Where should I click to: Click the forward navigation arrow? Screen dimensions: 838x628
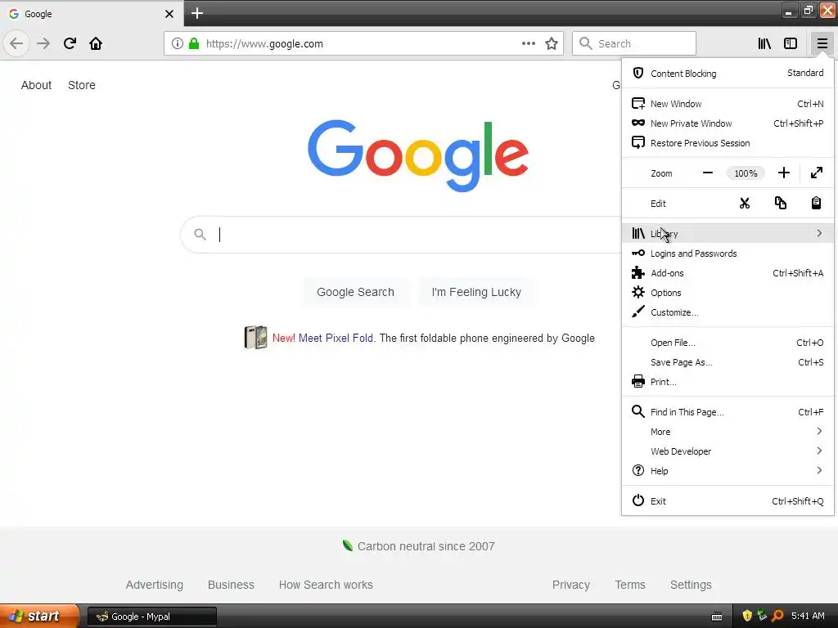tap(43, 43)
